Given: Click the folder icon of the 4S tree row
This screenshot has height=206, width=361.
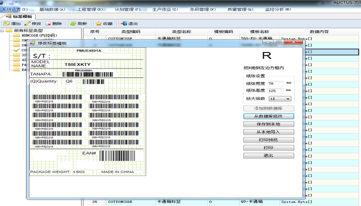Looking at the screenshot, I should click(x=17, y=60).
